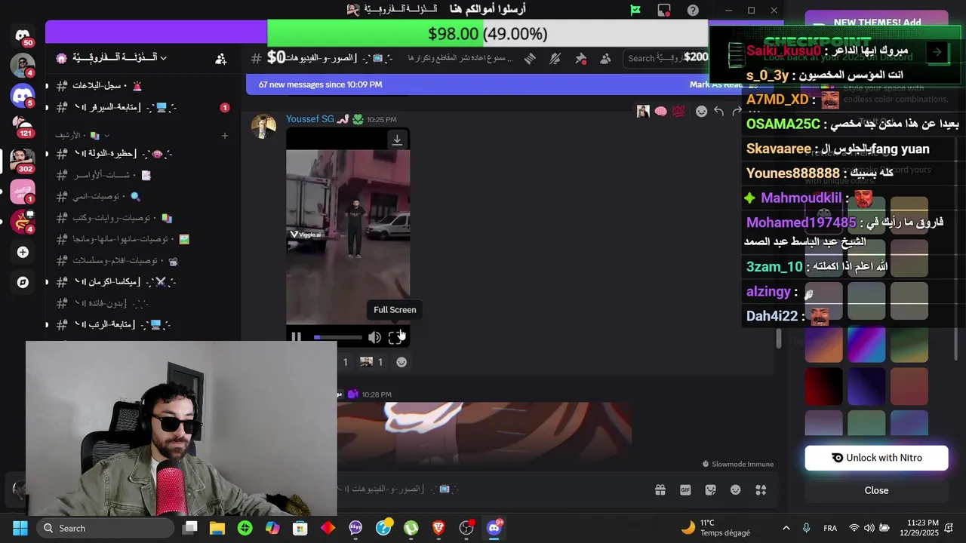Open channel توصيات-افلام-ومسلسلات
The image size is (966, 543).
click(142, 260)
